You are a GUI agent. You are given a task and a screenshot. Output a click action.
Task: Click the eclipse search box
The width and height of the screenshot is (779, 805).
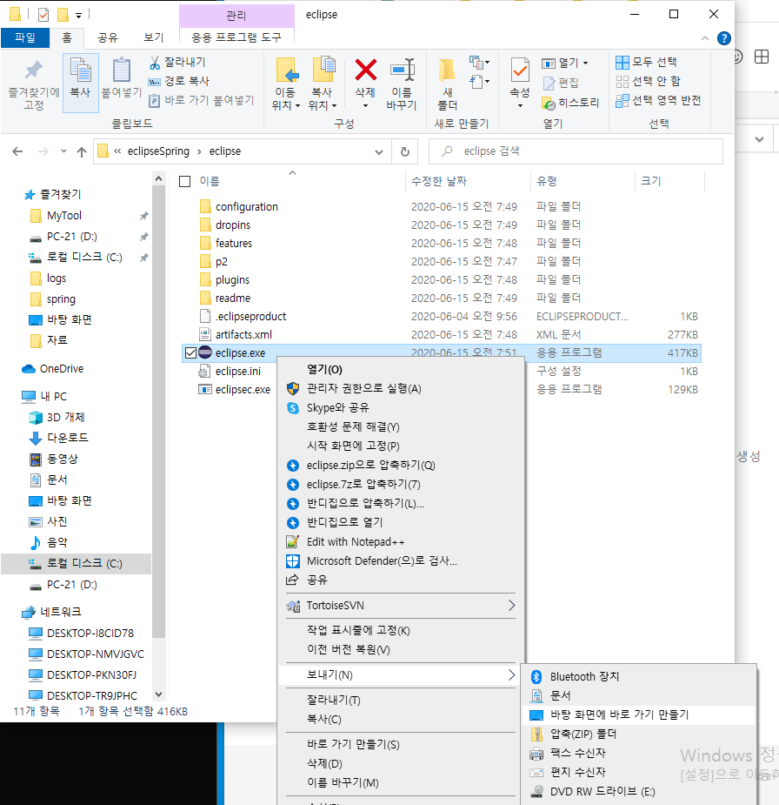576,151
